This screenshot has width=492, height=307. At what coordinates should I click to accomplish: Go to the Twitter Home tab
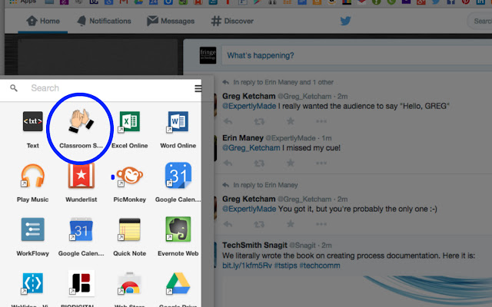[43, 21]
